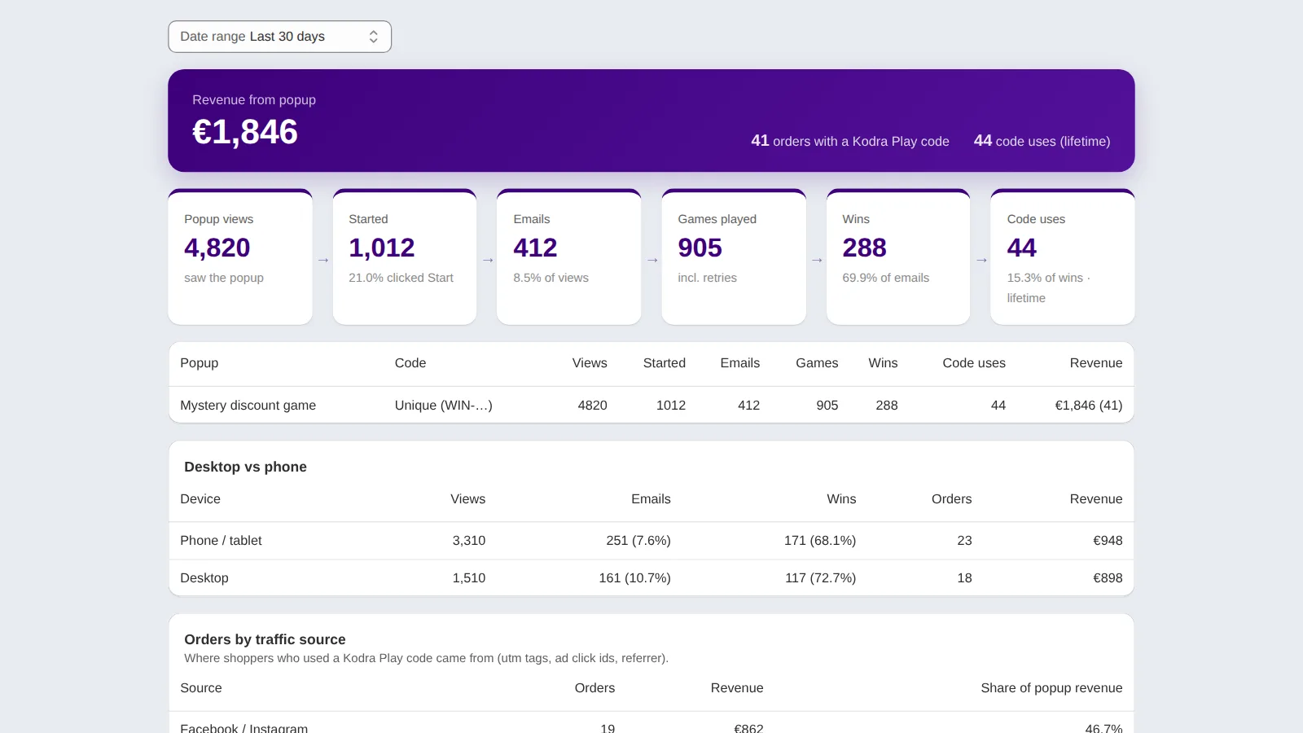Click 'saw the popup' caption
The image size is (1303, 733).
(224, 278)
